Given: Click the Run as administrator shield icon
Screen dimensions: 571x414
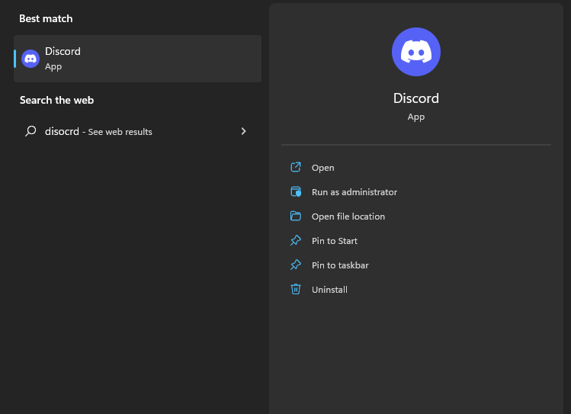Looking at the screenshot, I should coord(296,191).
